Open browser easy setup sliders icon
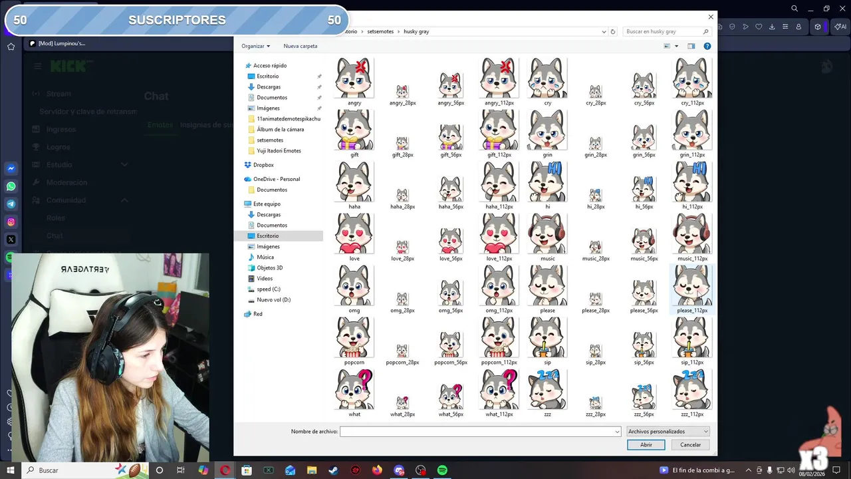 tap(785, 27)
